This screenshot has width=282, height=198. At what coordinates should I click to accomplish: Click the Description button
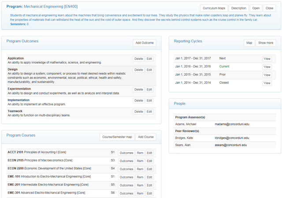238,8
